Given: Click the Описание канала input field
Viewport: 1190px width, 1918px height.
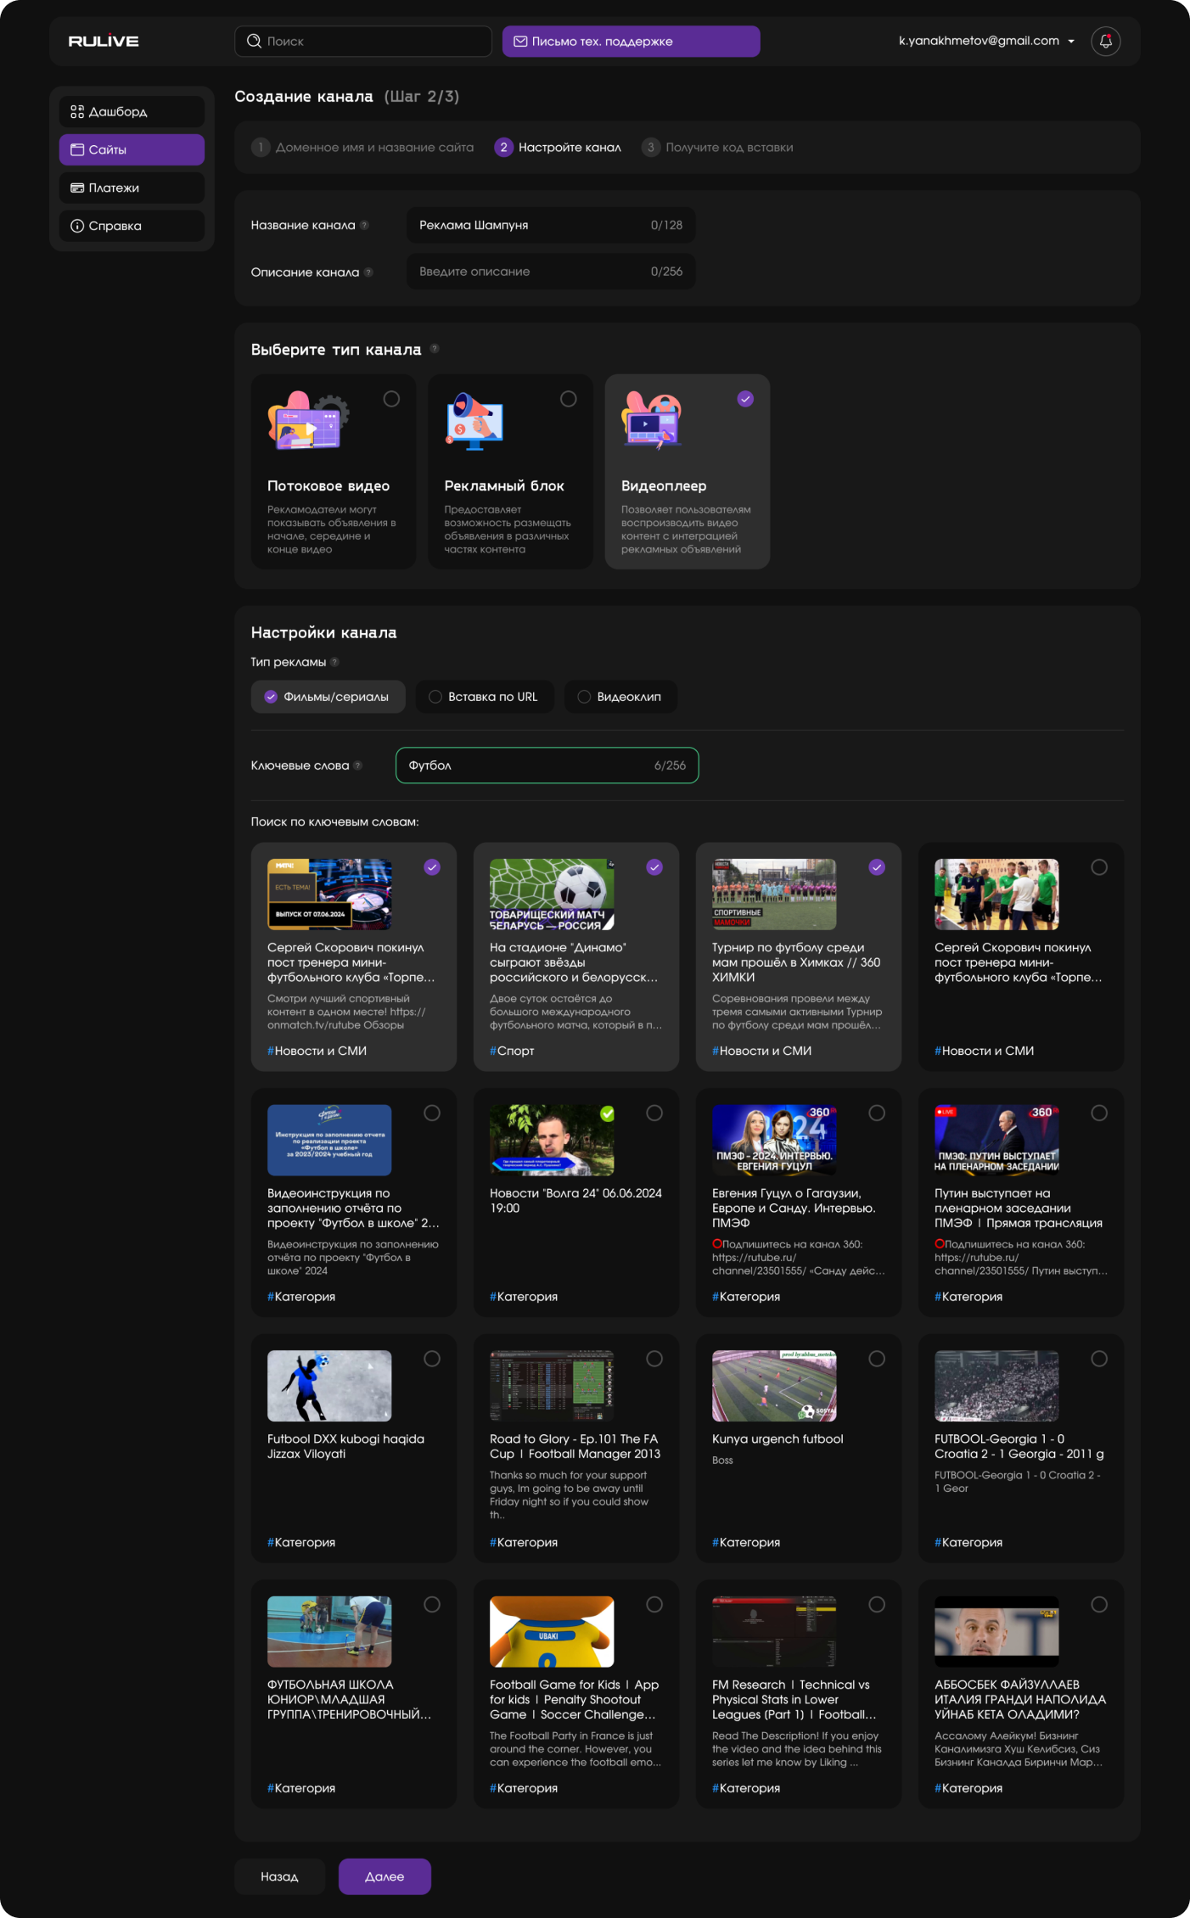Looking at the screenshot, I should [x=530, y=272].
